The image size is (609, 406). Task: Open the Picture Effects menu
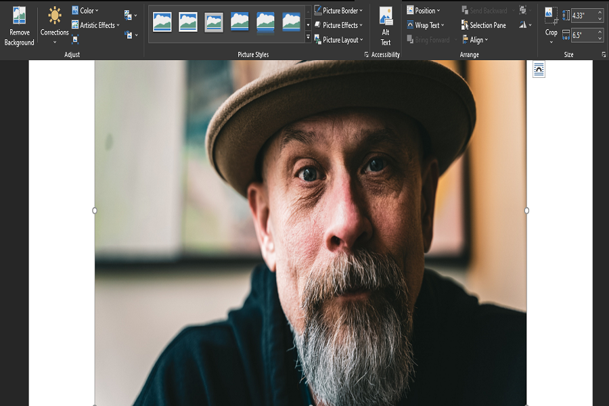pyautogui.click(x=338, y=25)
